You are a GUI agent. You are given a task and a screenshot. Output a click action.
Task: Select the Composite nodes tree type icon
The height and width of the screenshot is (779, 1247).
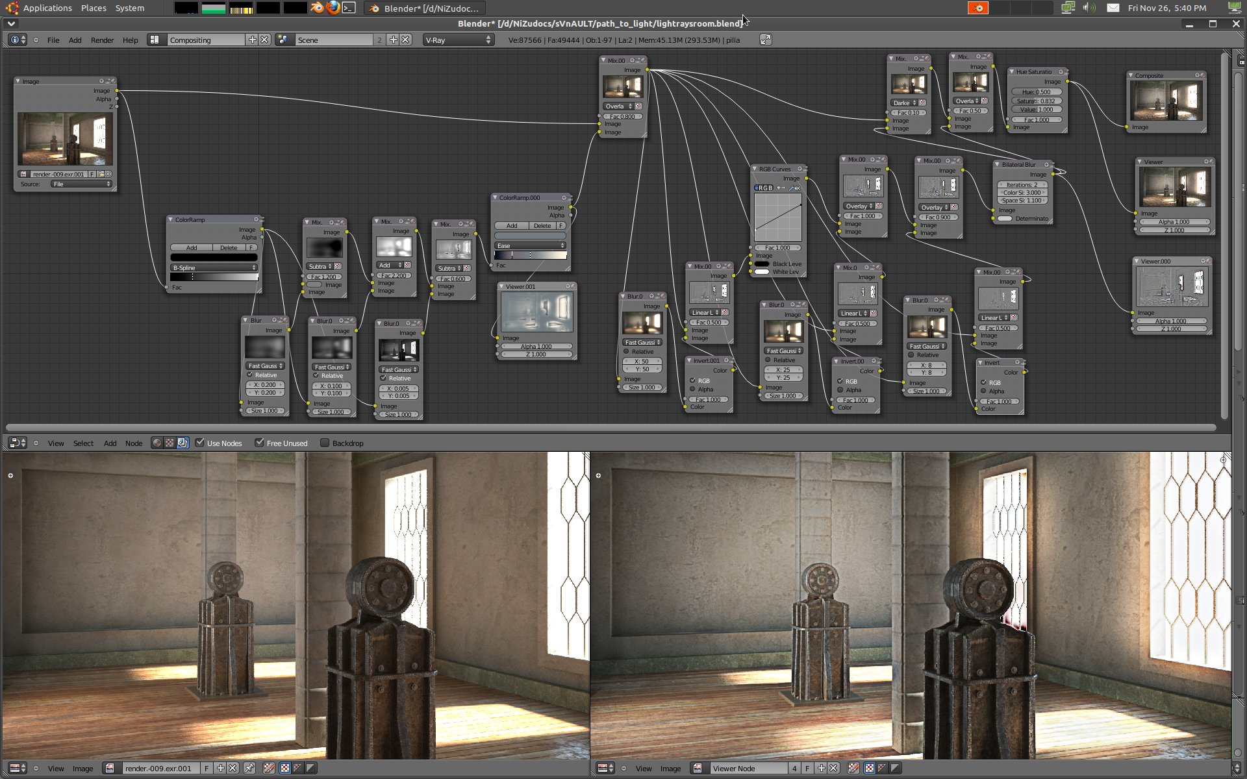(183, 443)
